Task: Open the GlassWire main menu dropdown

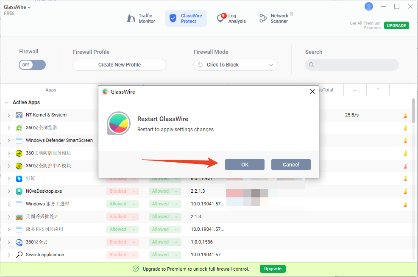Action: click(x=17, y=7)
